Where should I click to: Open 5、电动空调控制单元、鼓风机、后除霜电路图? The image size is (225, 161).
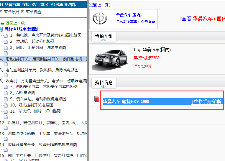pos(39,70)
